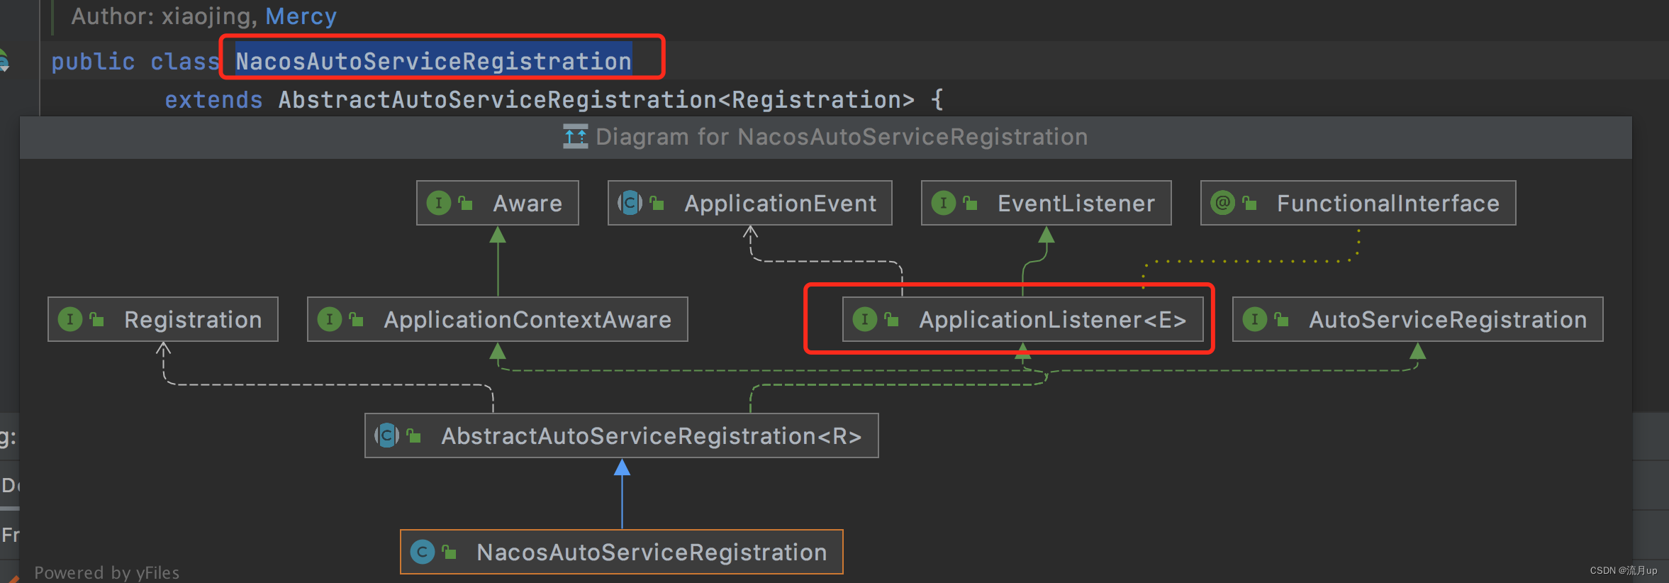Click the ApplicationEvent abstract class icon
Image resolution: width=1669 pixels, height=583 pixels.
pos(630,204)
